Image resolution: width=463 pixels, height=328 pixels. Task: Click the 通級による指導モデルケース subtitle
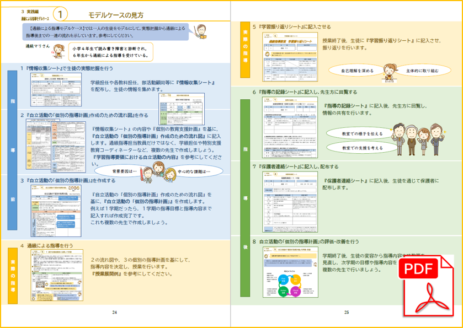point(35,19)
